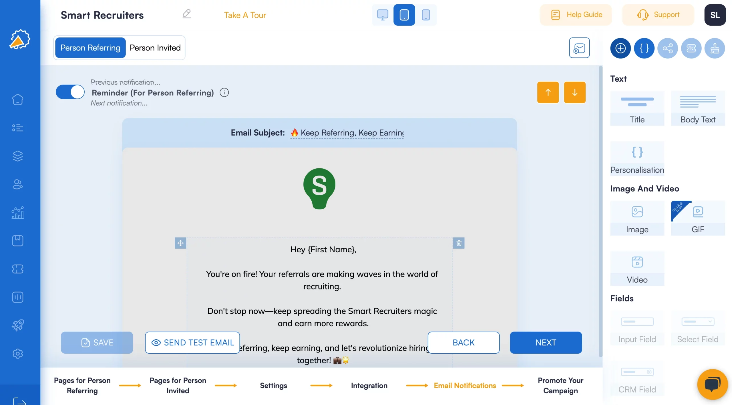
Task: Go to next notification with down arrow
Action: click(575, 92)
